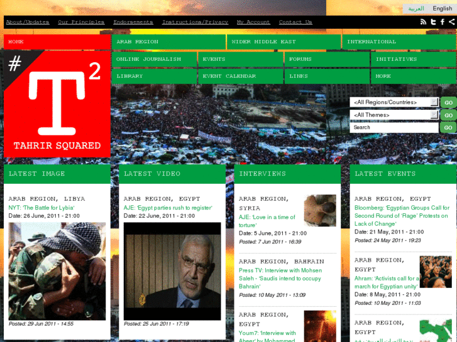
Task: Click the fire thumbnail beside Youm7 interview
Action: [x=320, y=326]
